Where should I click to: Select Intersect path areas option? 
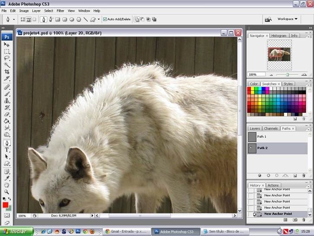[148, 19]
